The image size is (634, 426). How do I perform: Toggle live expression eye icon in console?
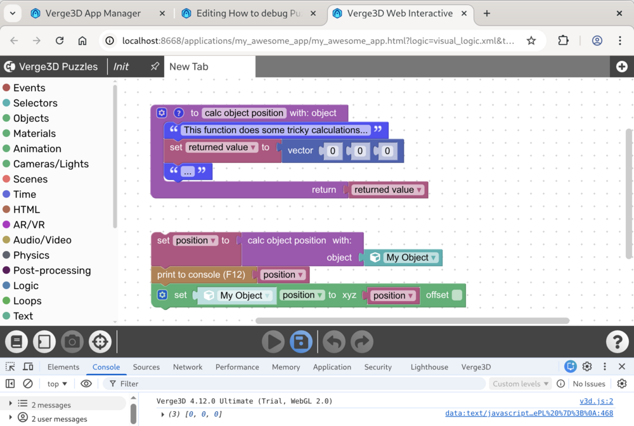point(86,384)
